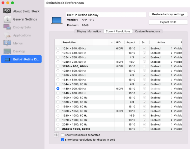Choose the 2048 × 1280 resolution radio

coord(58,124)
